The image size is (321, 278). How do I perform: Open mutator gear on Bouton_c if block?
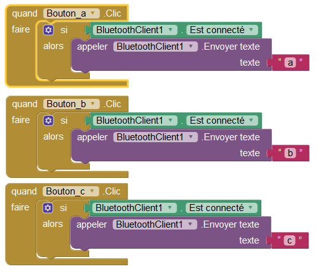tap(48, 208)
